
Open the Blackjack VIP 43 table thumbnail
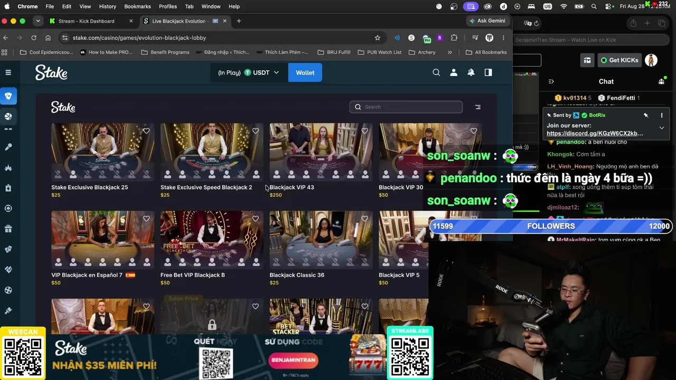321,152
